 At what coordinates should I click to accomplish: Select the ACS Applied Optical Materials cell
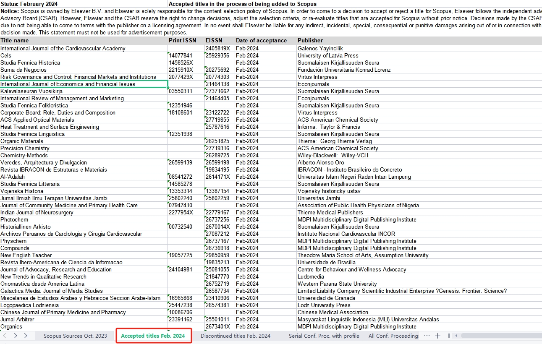pos(84,120)
